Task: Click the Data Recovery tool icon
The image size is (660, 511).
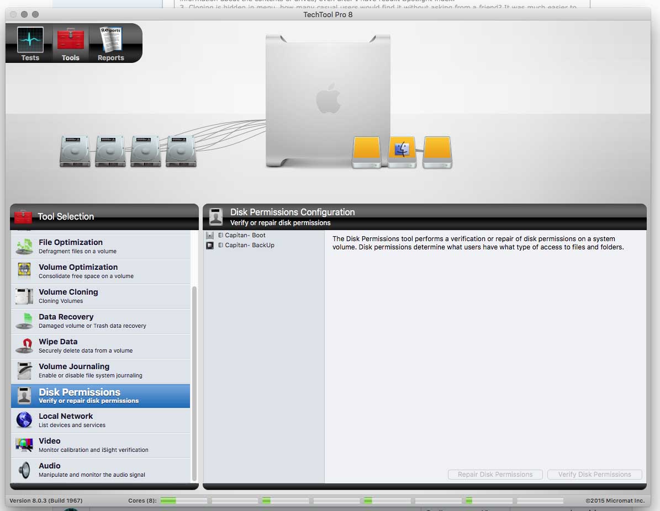Action: (24, 321)
